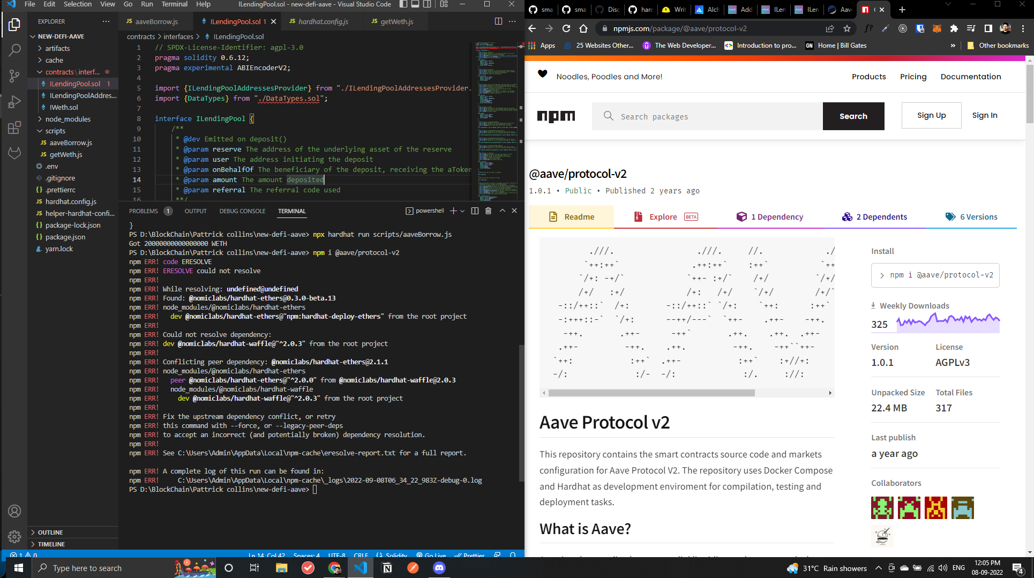Viewport: 1034px width, 578px height.
Task: Open the MetaMask fox extension
Action: pos(937,28)
